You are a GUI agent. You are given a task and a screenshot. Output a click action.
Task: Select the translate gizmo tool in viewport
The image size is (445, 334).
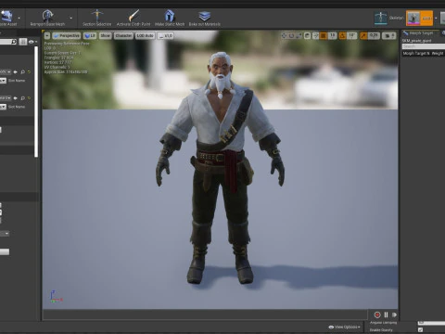284,36
